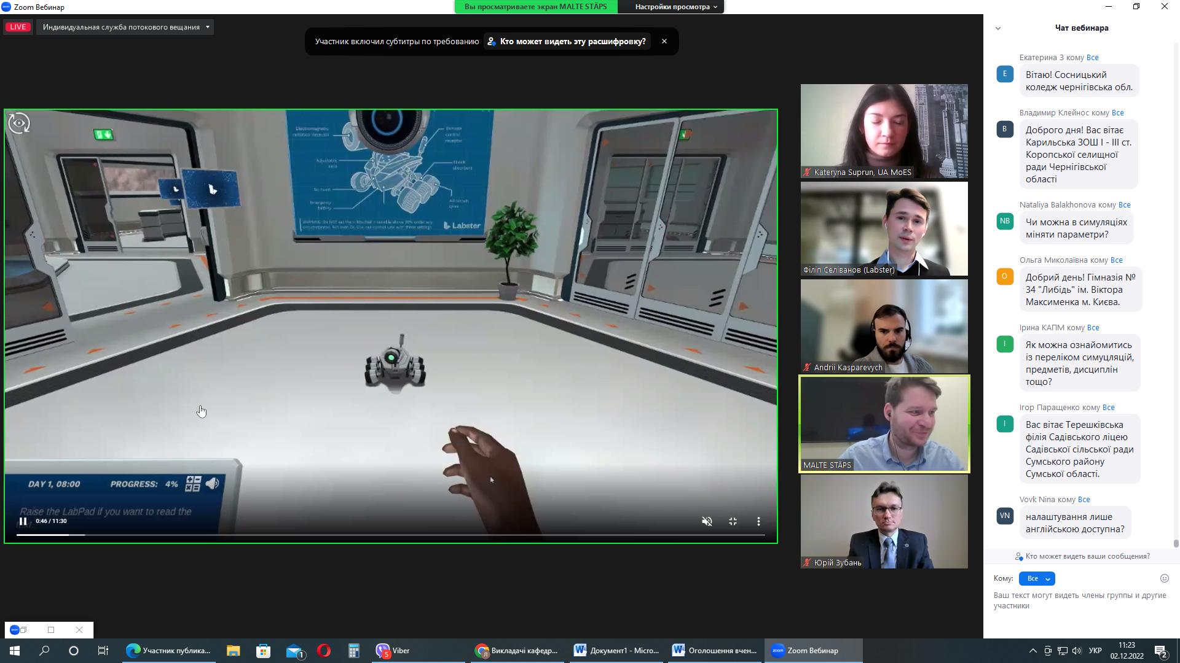
Task: Open Opera browser from taskbar
Action: pyautogui.click(x=324, y=651)
